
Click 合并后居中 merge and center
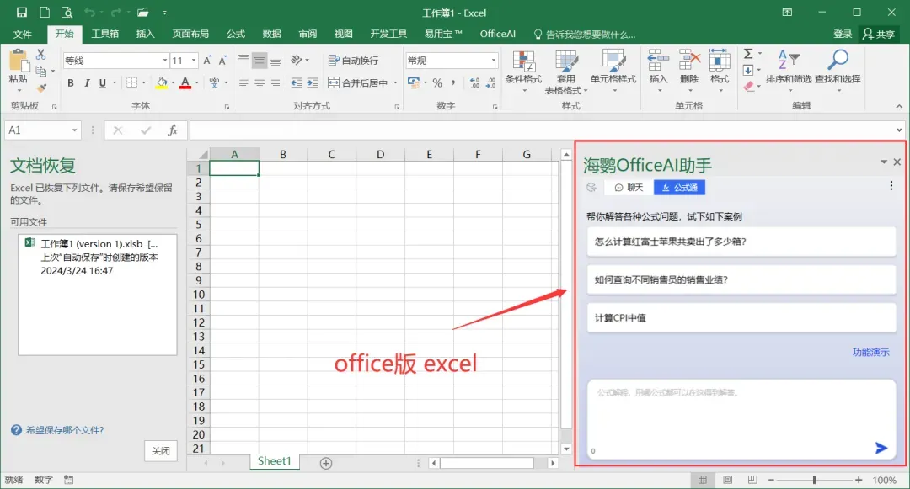point(358,82)
